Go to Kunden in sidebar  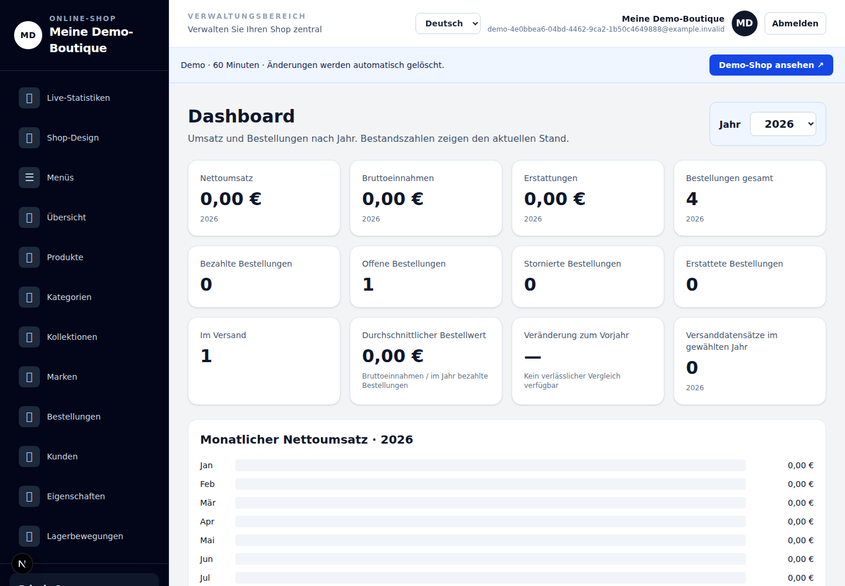(x=84, y=456)
